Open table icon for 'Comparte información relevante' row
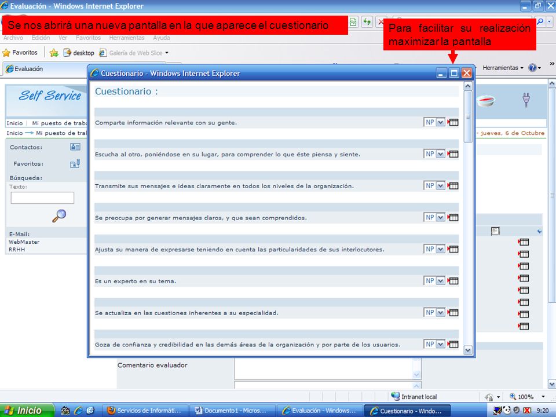The height and width of the screenshot is (417, 556). [x=453, y=122]
